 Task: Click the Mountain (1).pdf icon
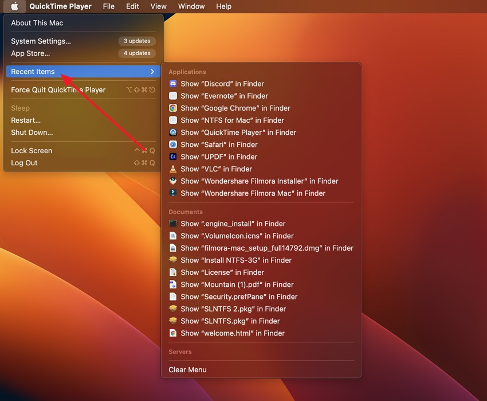173,284
